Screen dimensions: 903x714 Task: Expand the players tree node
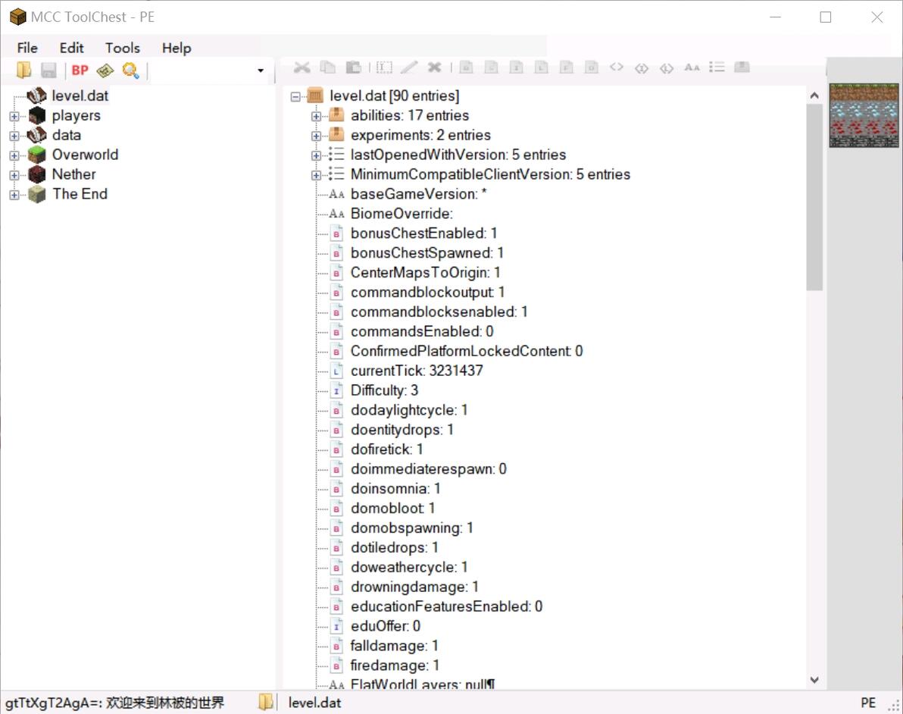(14, 116)
